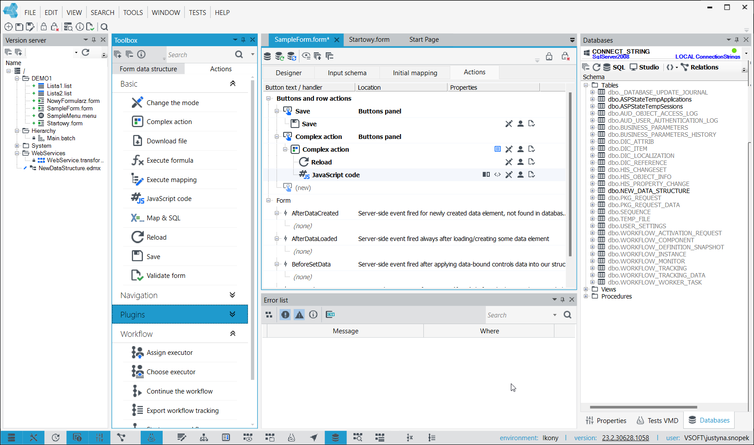Open the Tests VMD panel tab
The image size is (754, 445).
[658, 421]
